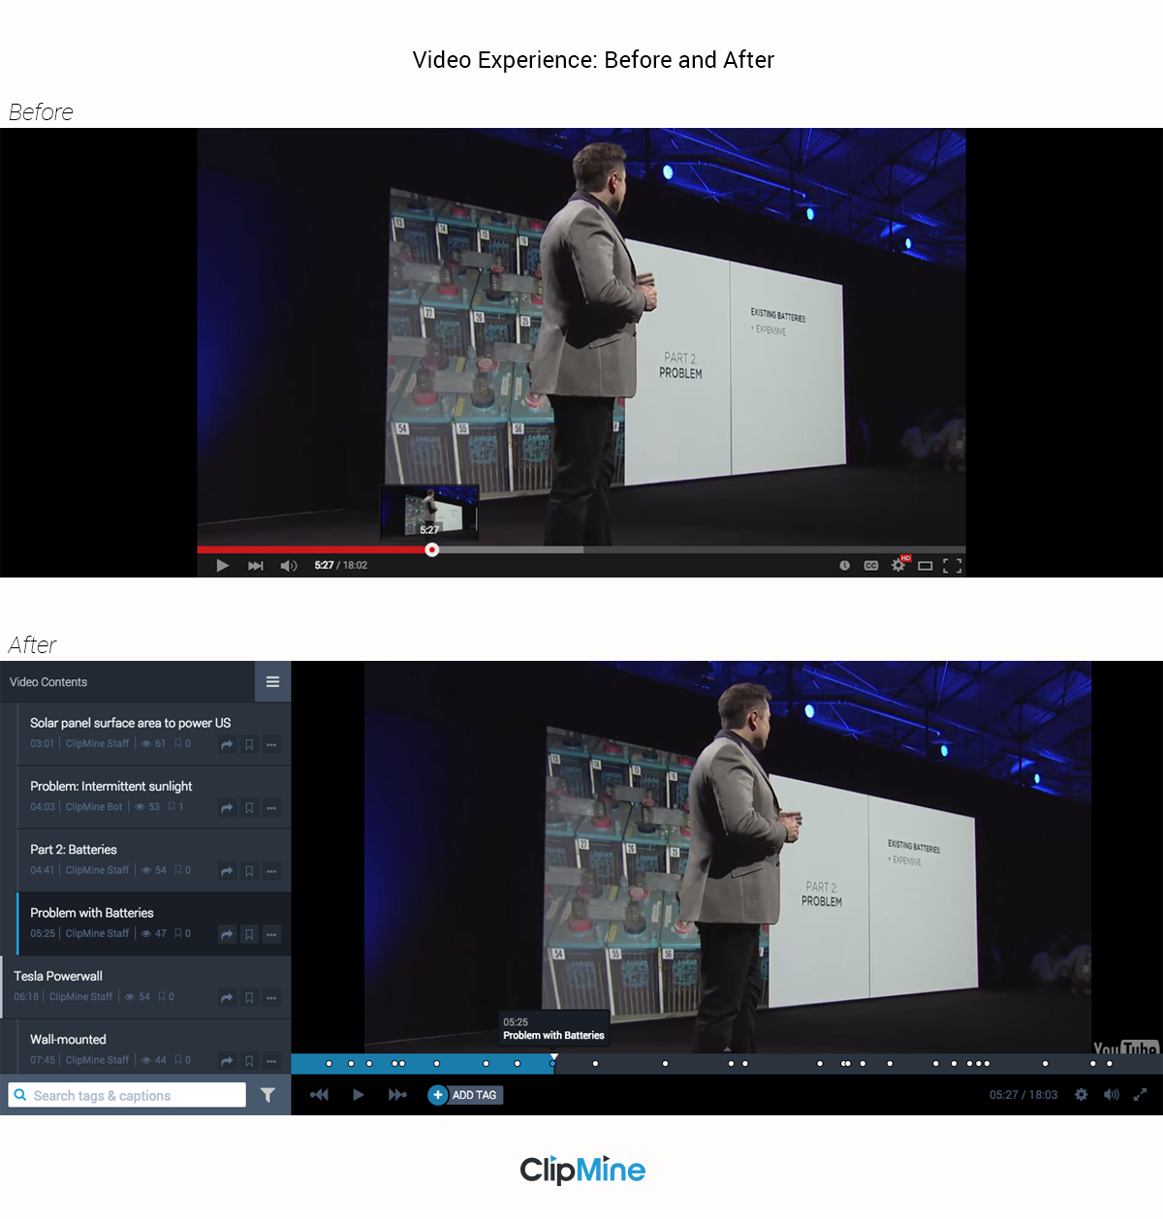Switch Before player to theater mode
This screenshot has width=1163, height=1219.
tap(926, 565)
